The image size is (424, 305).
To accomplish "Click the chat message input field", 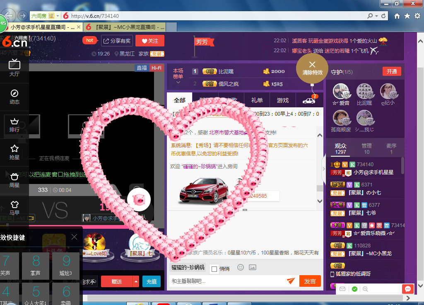I will point(227,281).
